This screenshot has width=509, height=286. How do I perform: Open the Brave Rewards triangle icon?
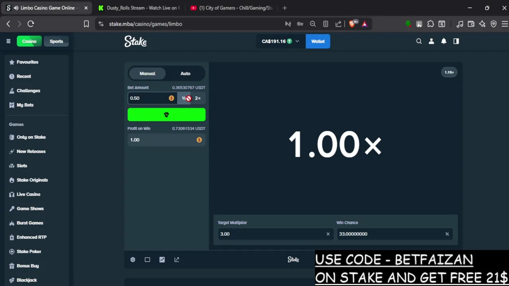click(365, 24)
